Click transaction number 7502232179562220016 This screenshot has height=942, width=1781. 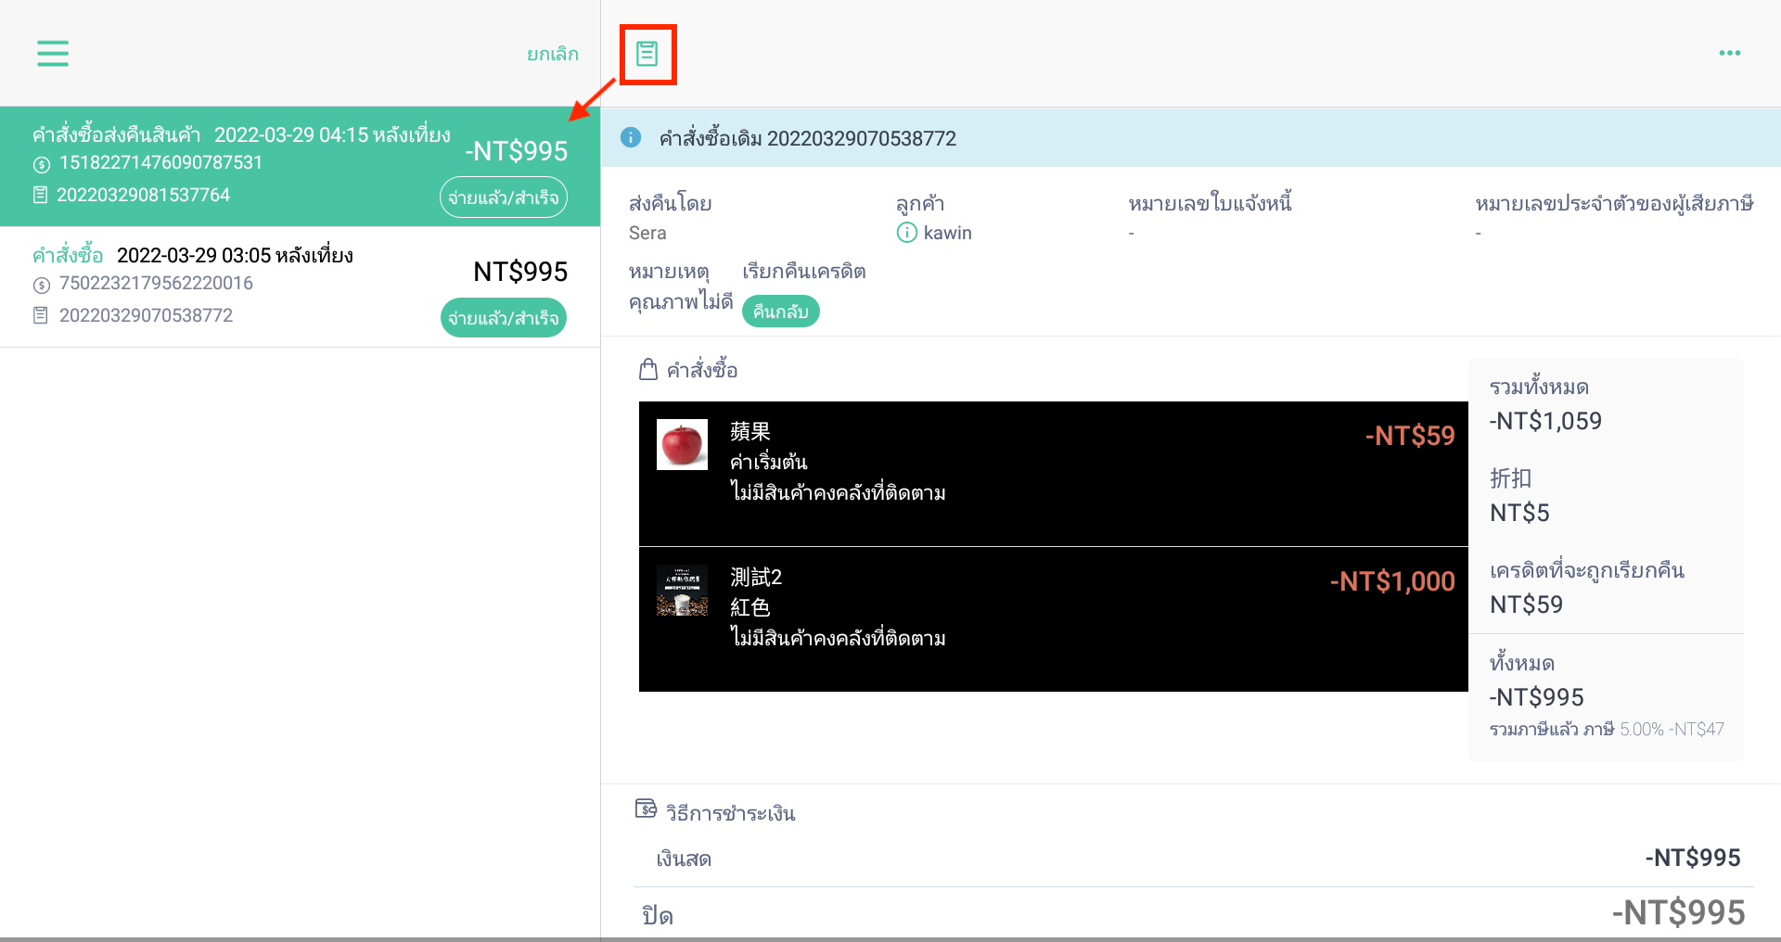click(156, 283)
